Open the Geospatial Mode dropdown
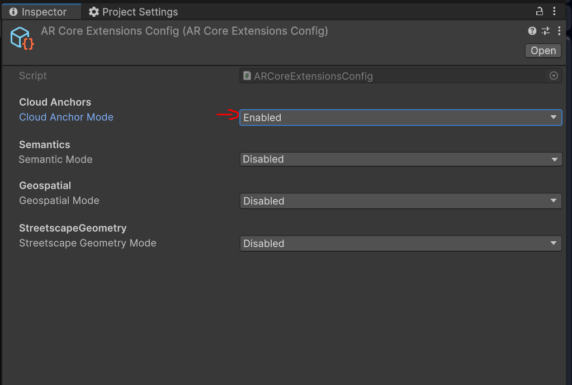This screenshot has height=385, width=572. coord(400,201)
